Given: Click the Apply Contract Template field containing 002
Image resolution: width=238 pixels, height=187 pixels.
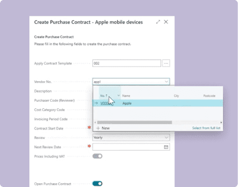Looking at the screenshot, I should (126, 63).
